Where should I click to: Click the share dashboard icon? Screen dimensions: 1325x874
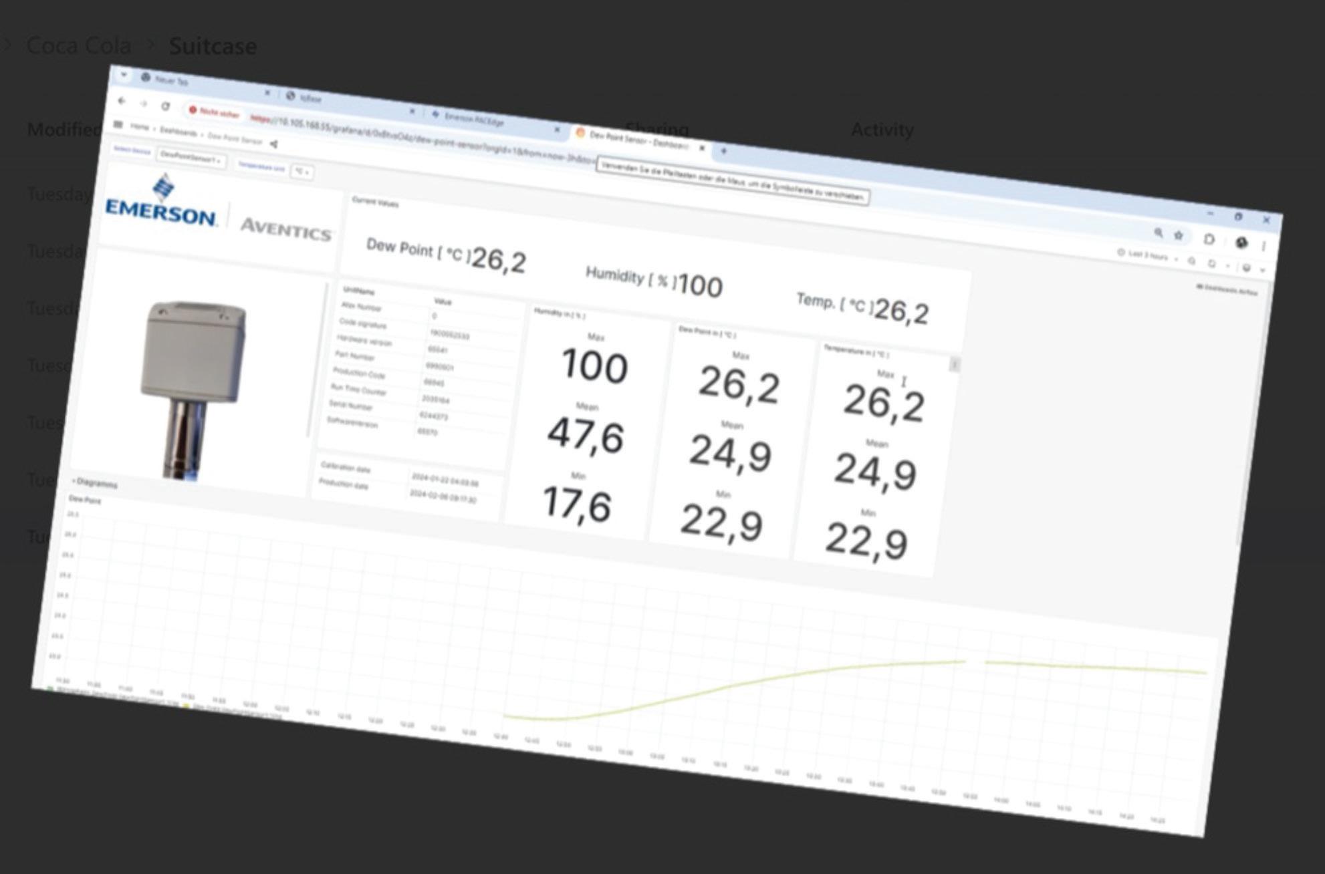273,144
